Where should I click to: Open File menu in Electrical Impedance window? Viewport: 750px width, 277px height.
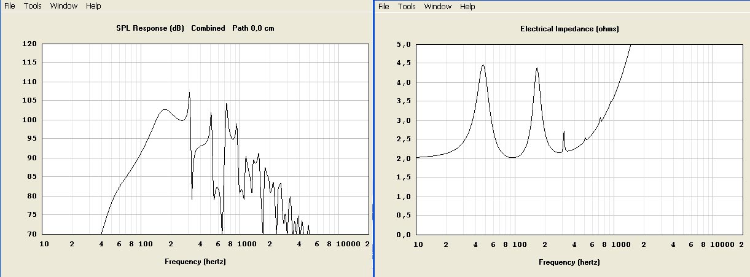point(384,7)
